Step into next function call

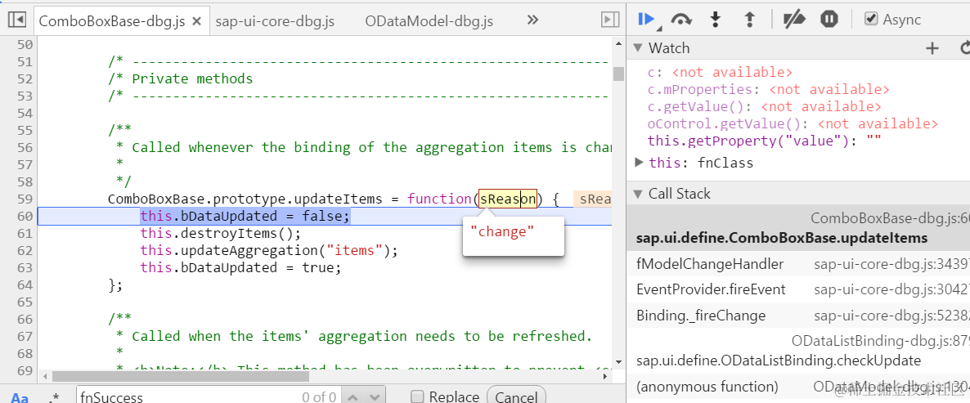pyautogui.click(x=716, y=20)
